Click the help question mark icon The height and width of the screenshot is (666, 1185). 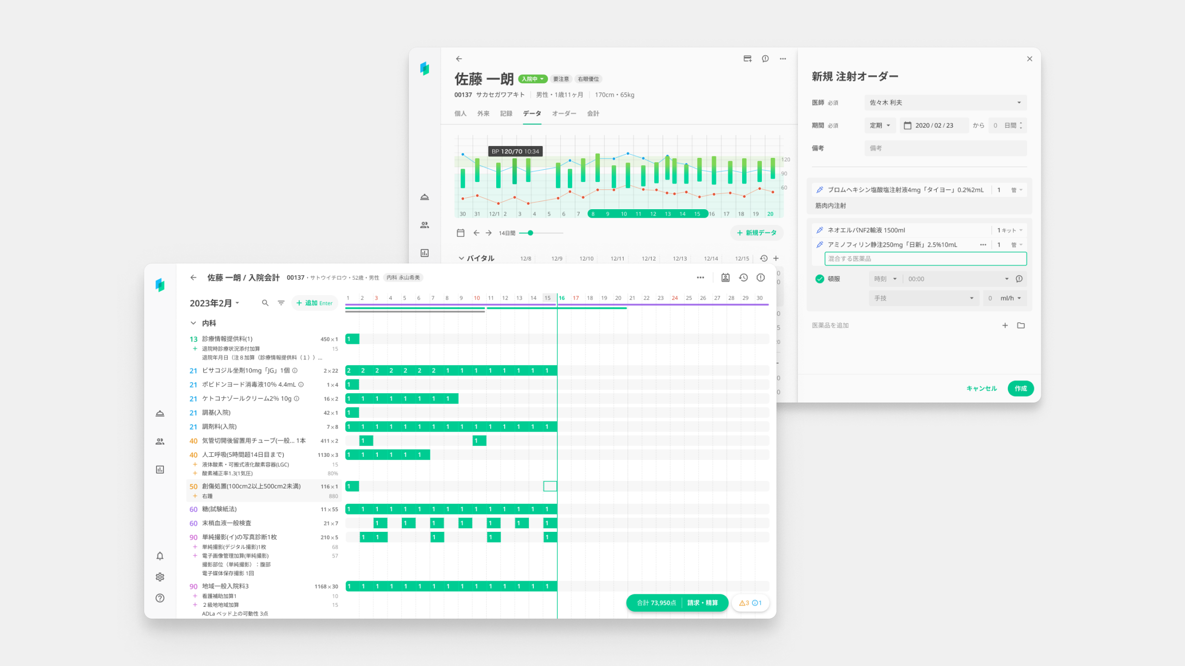tap(160, 598)
